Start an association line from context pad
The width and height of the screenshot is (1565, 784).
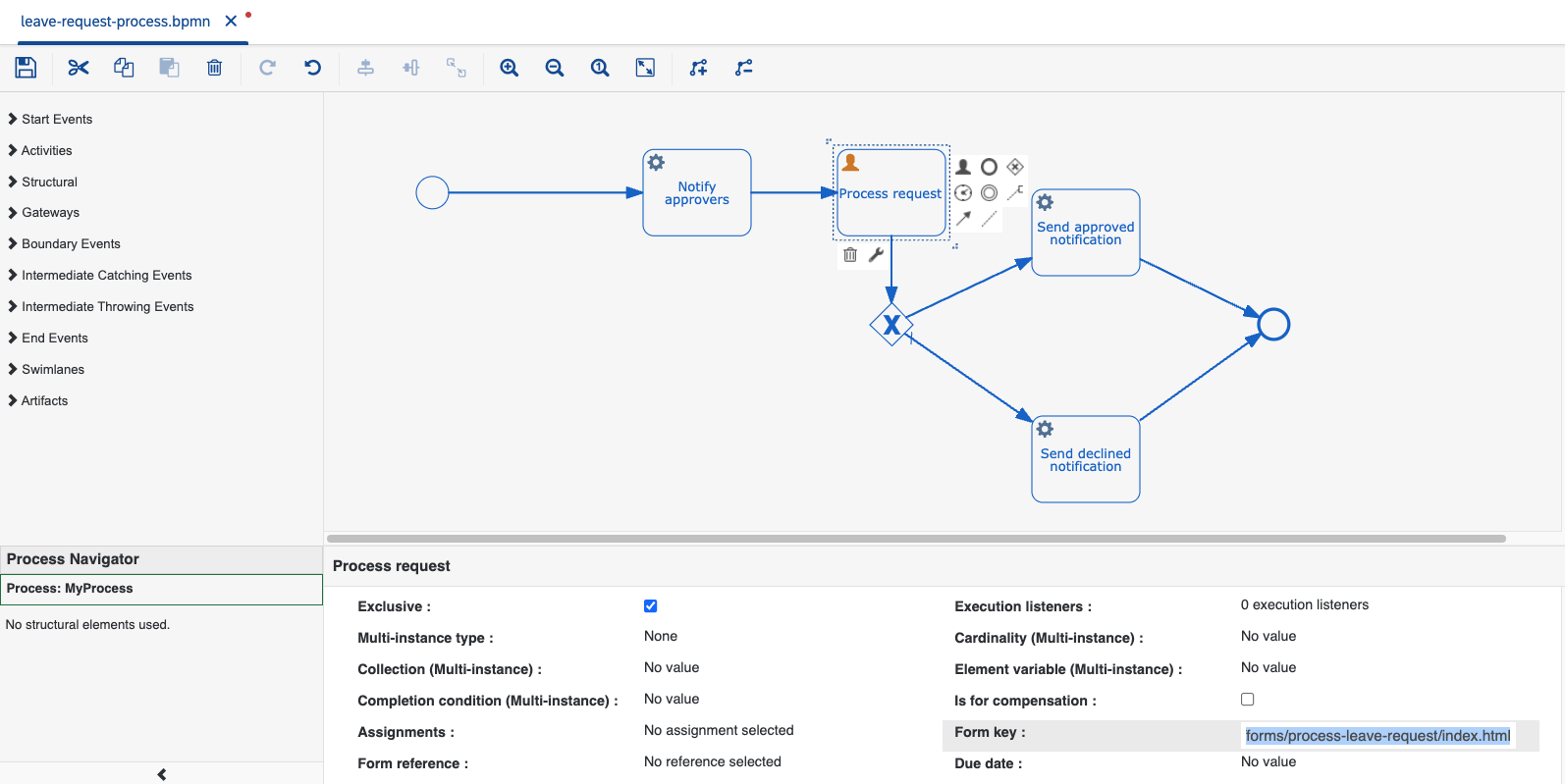tap(990, 219)
